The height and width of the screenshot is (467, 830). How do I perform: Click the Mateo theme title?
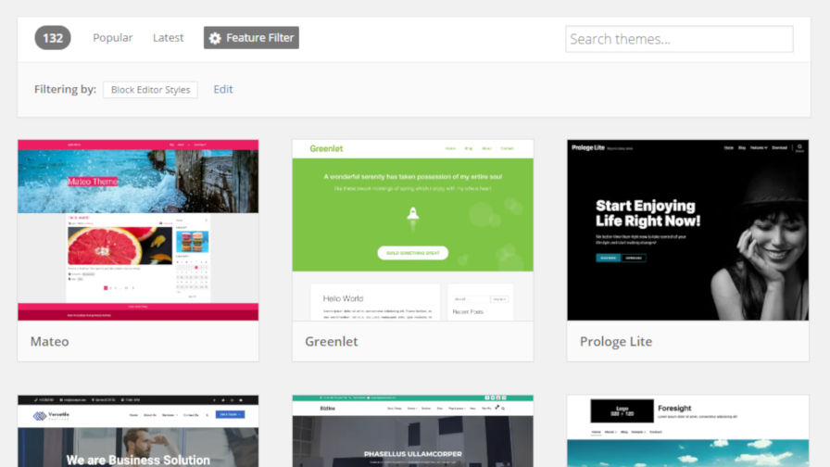50,342
